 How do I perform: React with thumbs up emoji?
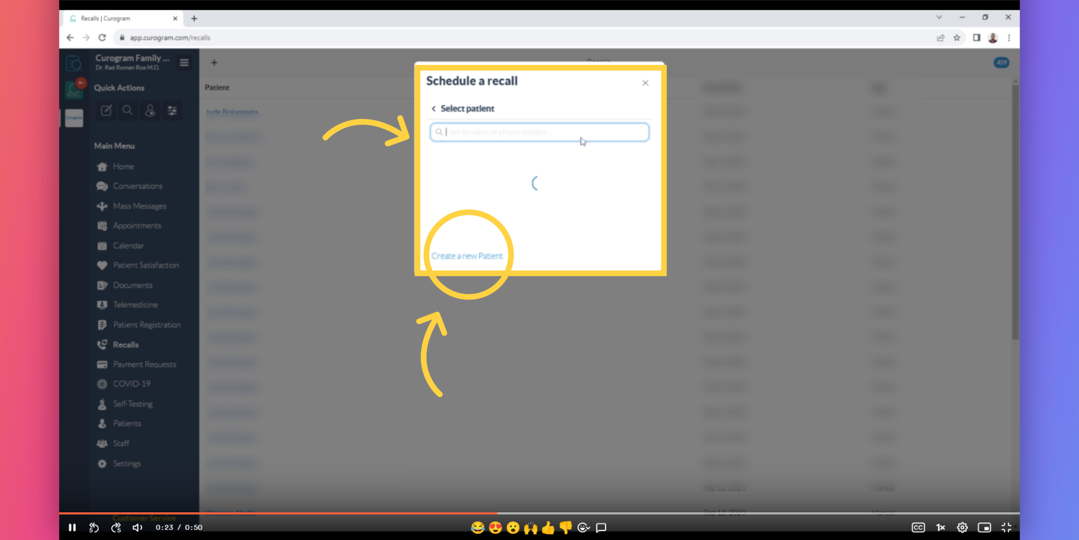(x=548, y=528)
